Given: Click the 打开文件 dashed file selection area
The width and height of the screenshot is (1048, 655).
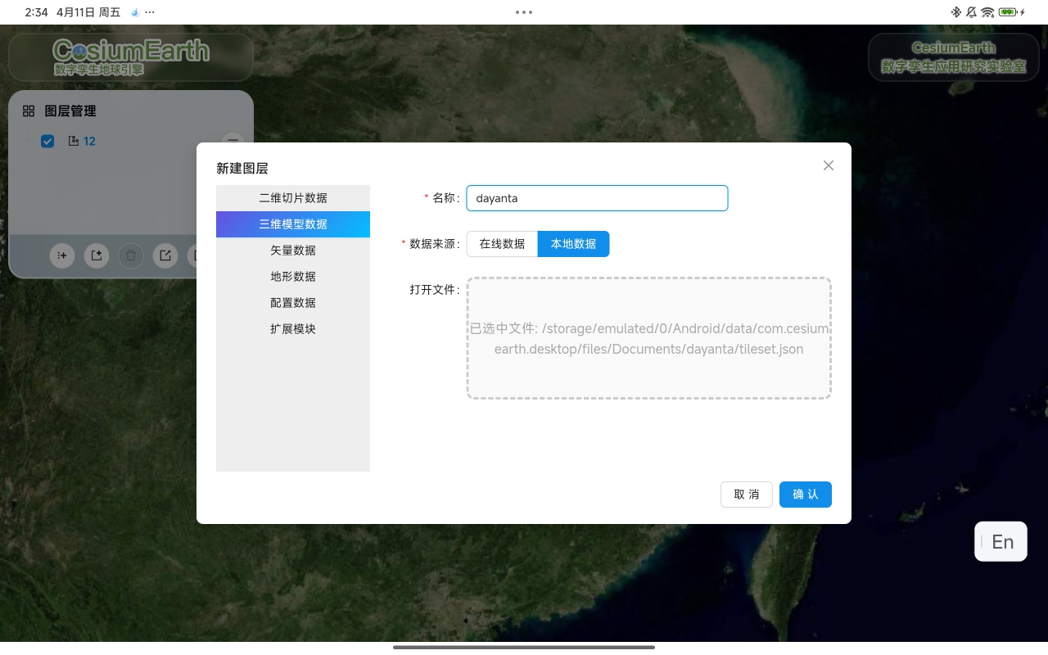Looking at the screenshot, I should click(x=649, y=338).
